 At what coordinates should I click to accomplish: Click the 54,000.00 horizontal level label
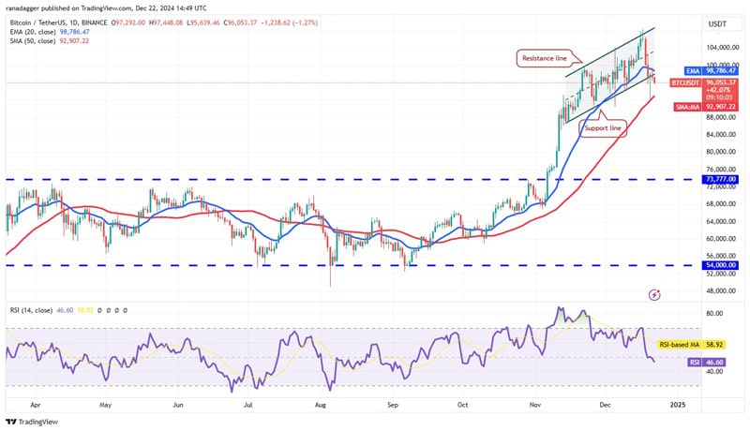pos(720,265)
